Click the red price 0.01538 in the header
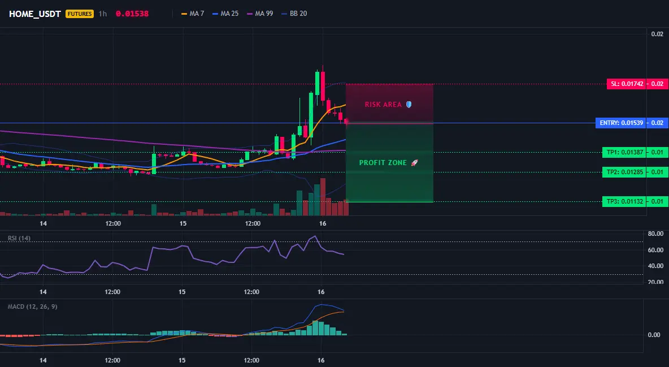Screen dimensions: 669x367 pyautogui.click(x=132, y=14)
